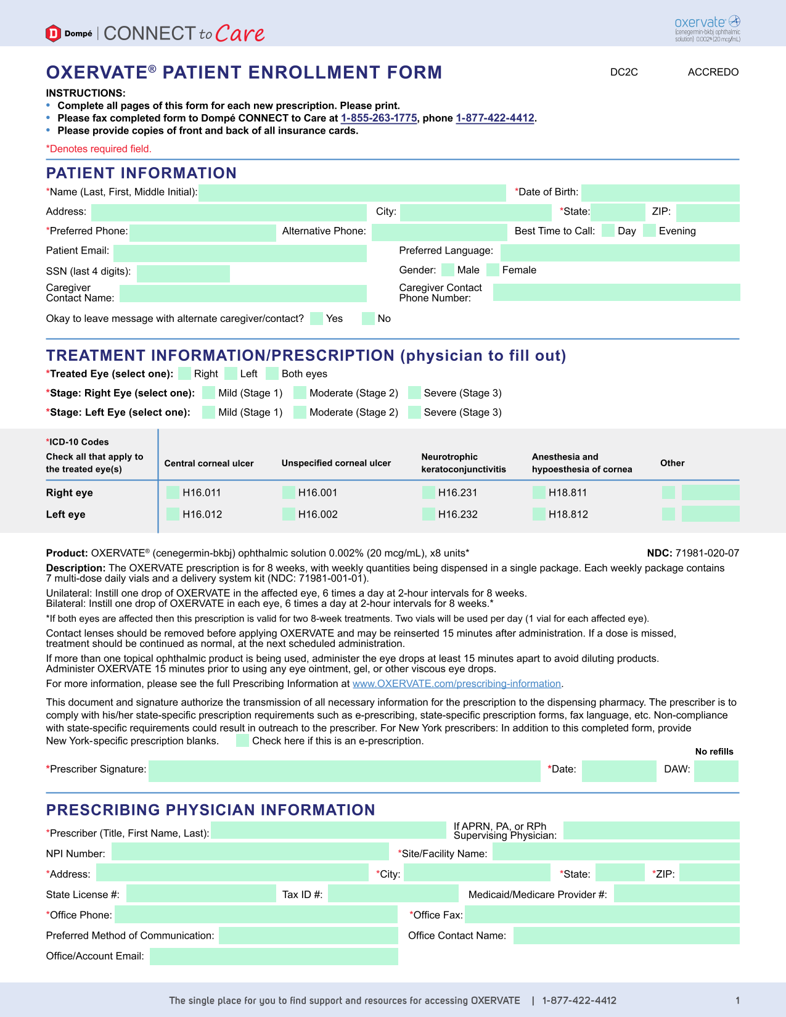This screenshot has height=1017, width=786.
Task: Check the Male gender box
Action: [448, 270]
